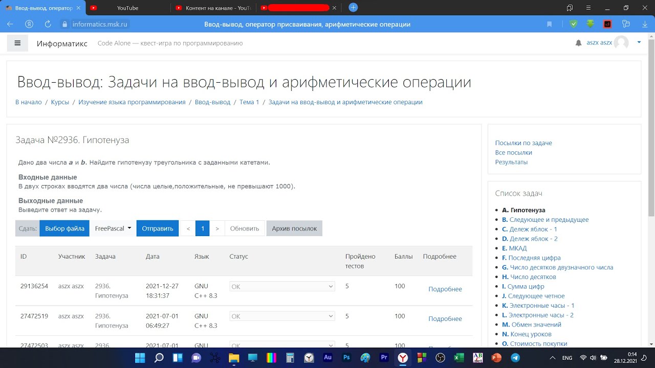Launch Premiere Pro from the taskbar
This screenshot has width=655, height=368.
384,358
